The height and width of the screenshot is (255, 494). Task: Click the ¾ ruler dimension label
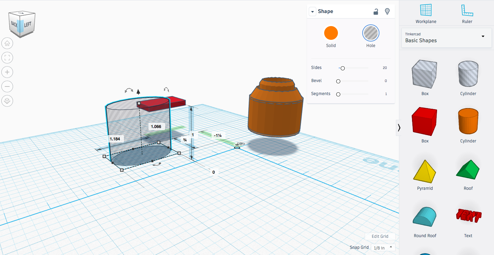tap(185, 140)
